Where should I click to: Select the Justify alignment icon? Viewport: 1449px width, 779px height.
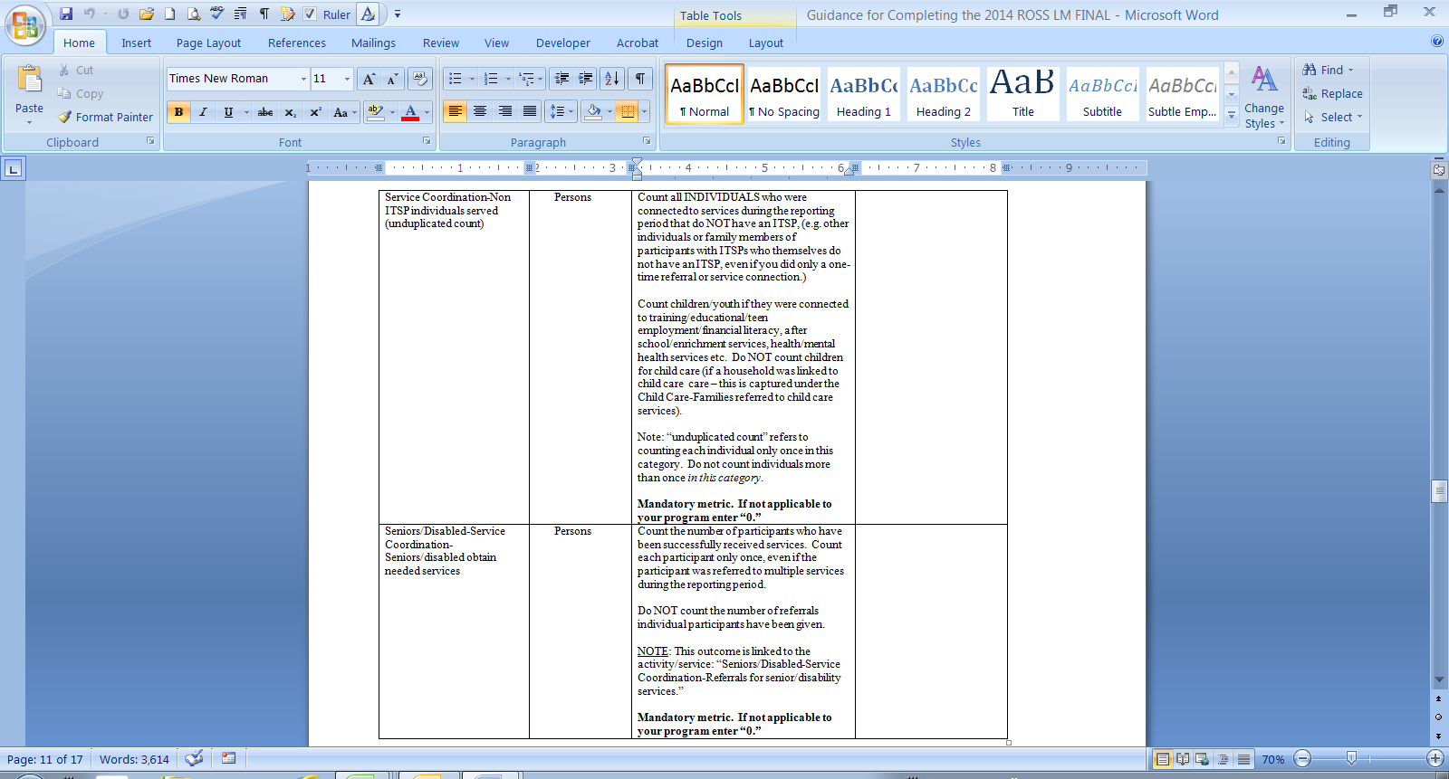click(x=530, y=111)
